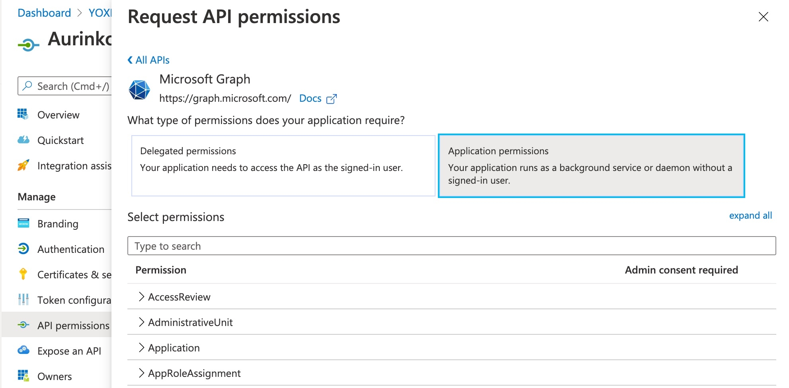789x388 pixels.
Task: Expand the AppRoleAssignment permission group
Action: (x=141, y=373)
